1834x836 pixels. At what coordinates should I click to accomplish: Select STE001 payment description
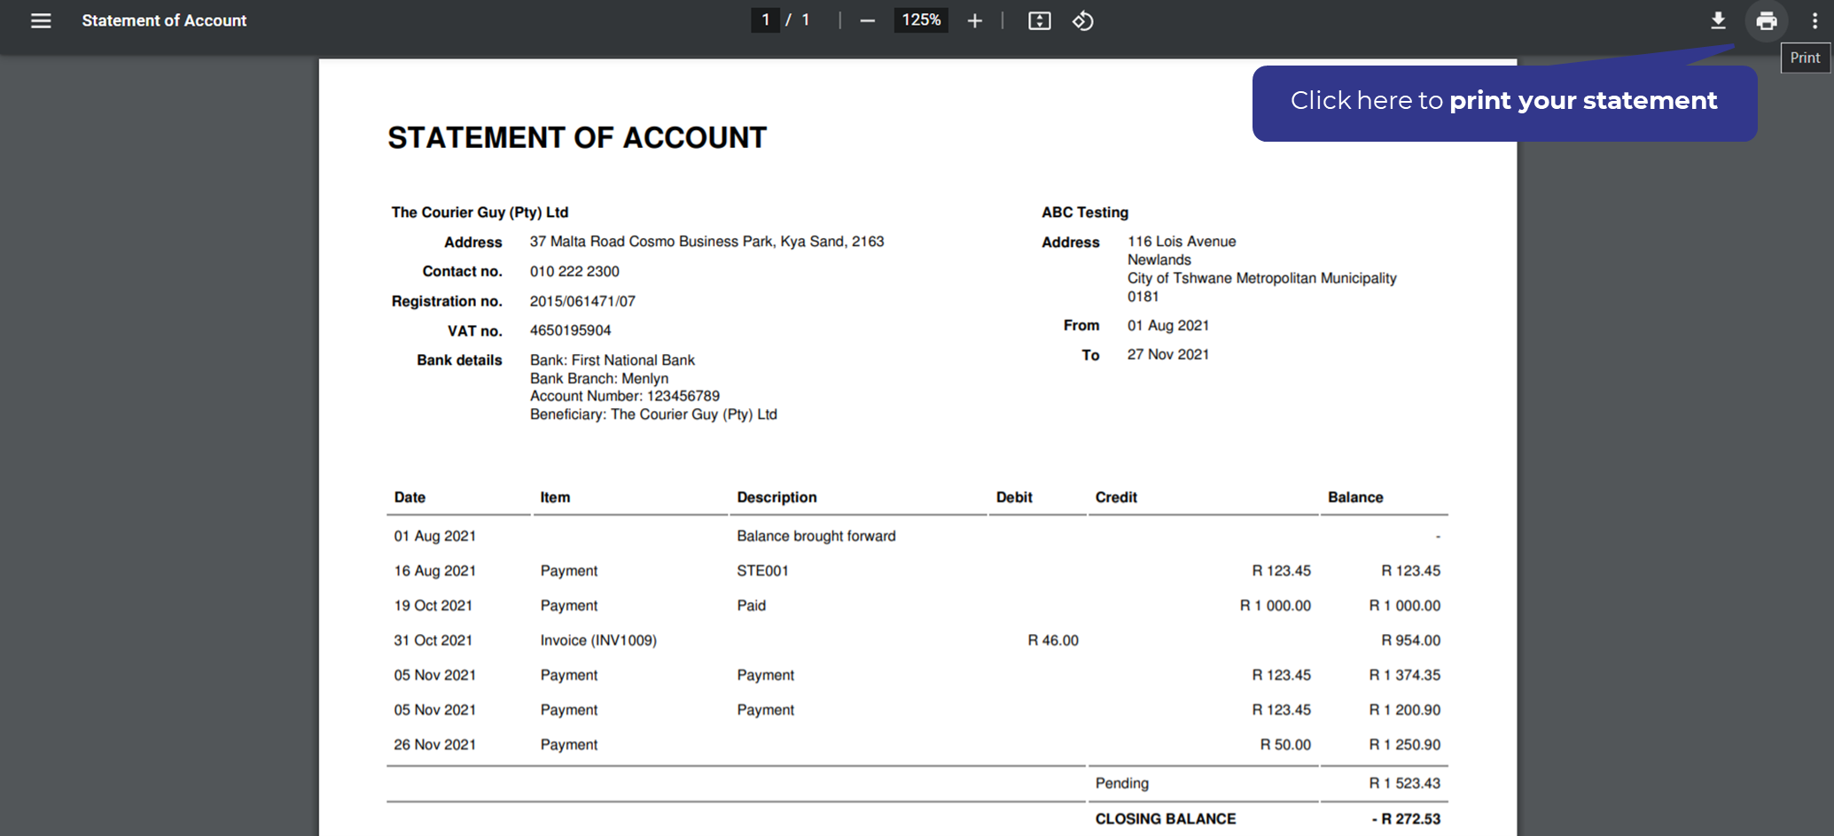pyautogui.click(x=762, y=571)
